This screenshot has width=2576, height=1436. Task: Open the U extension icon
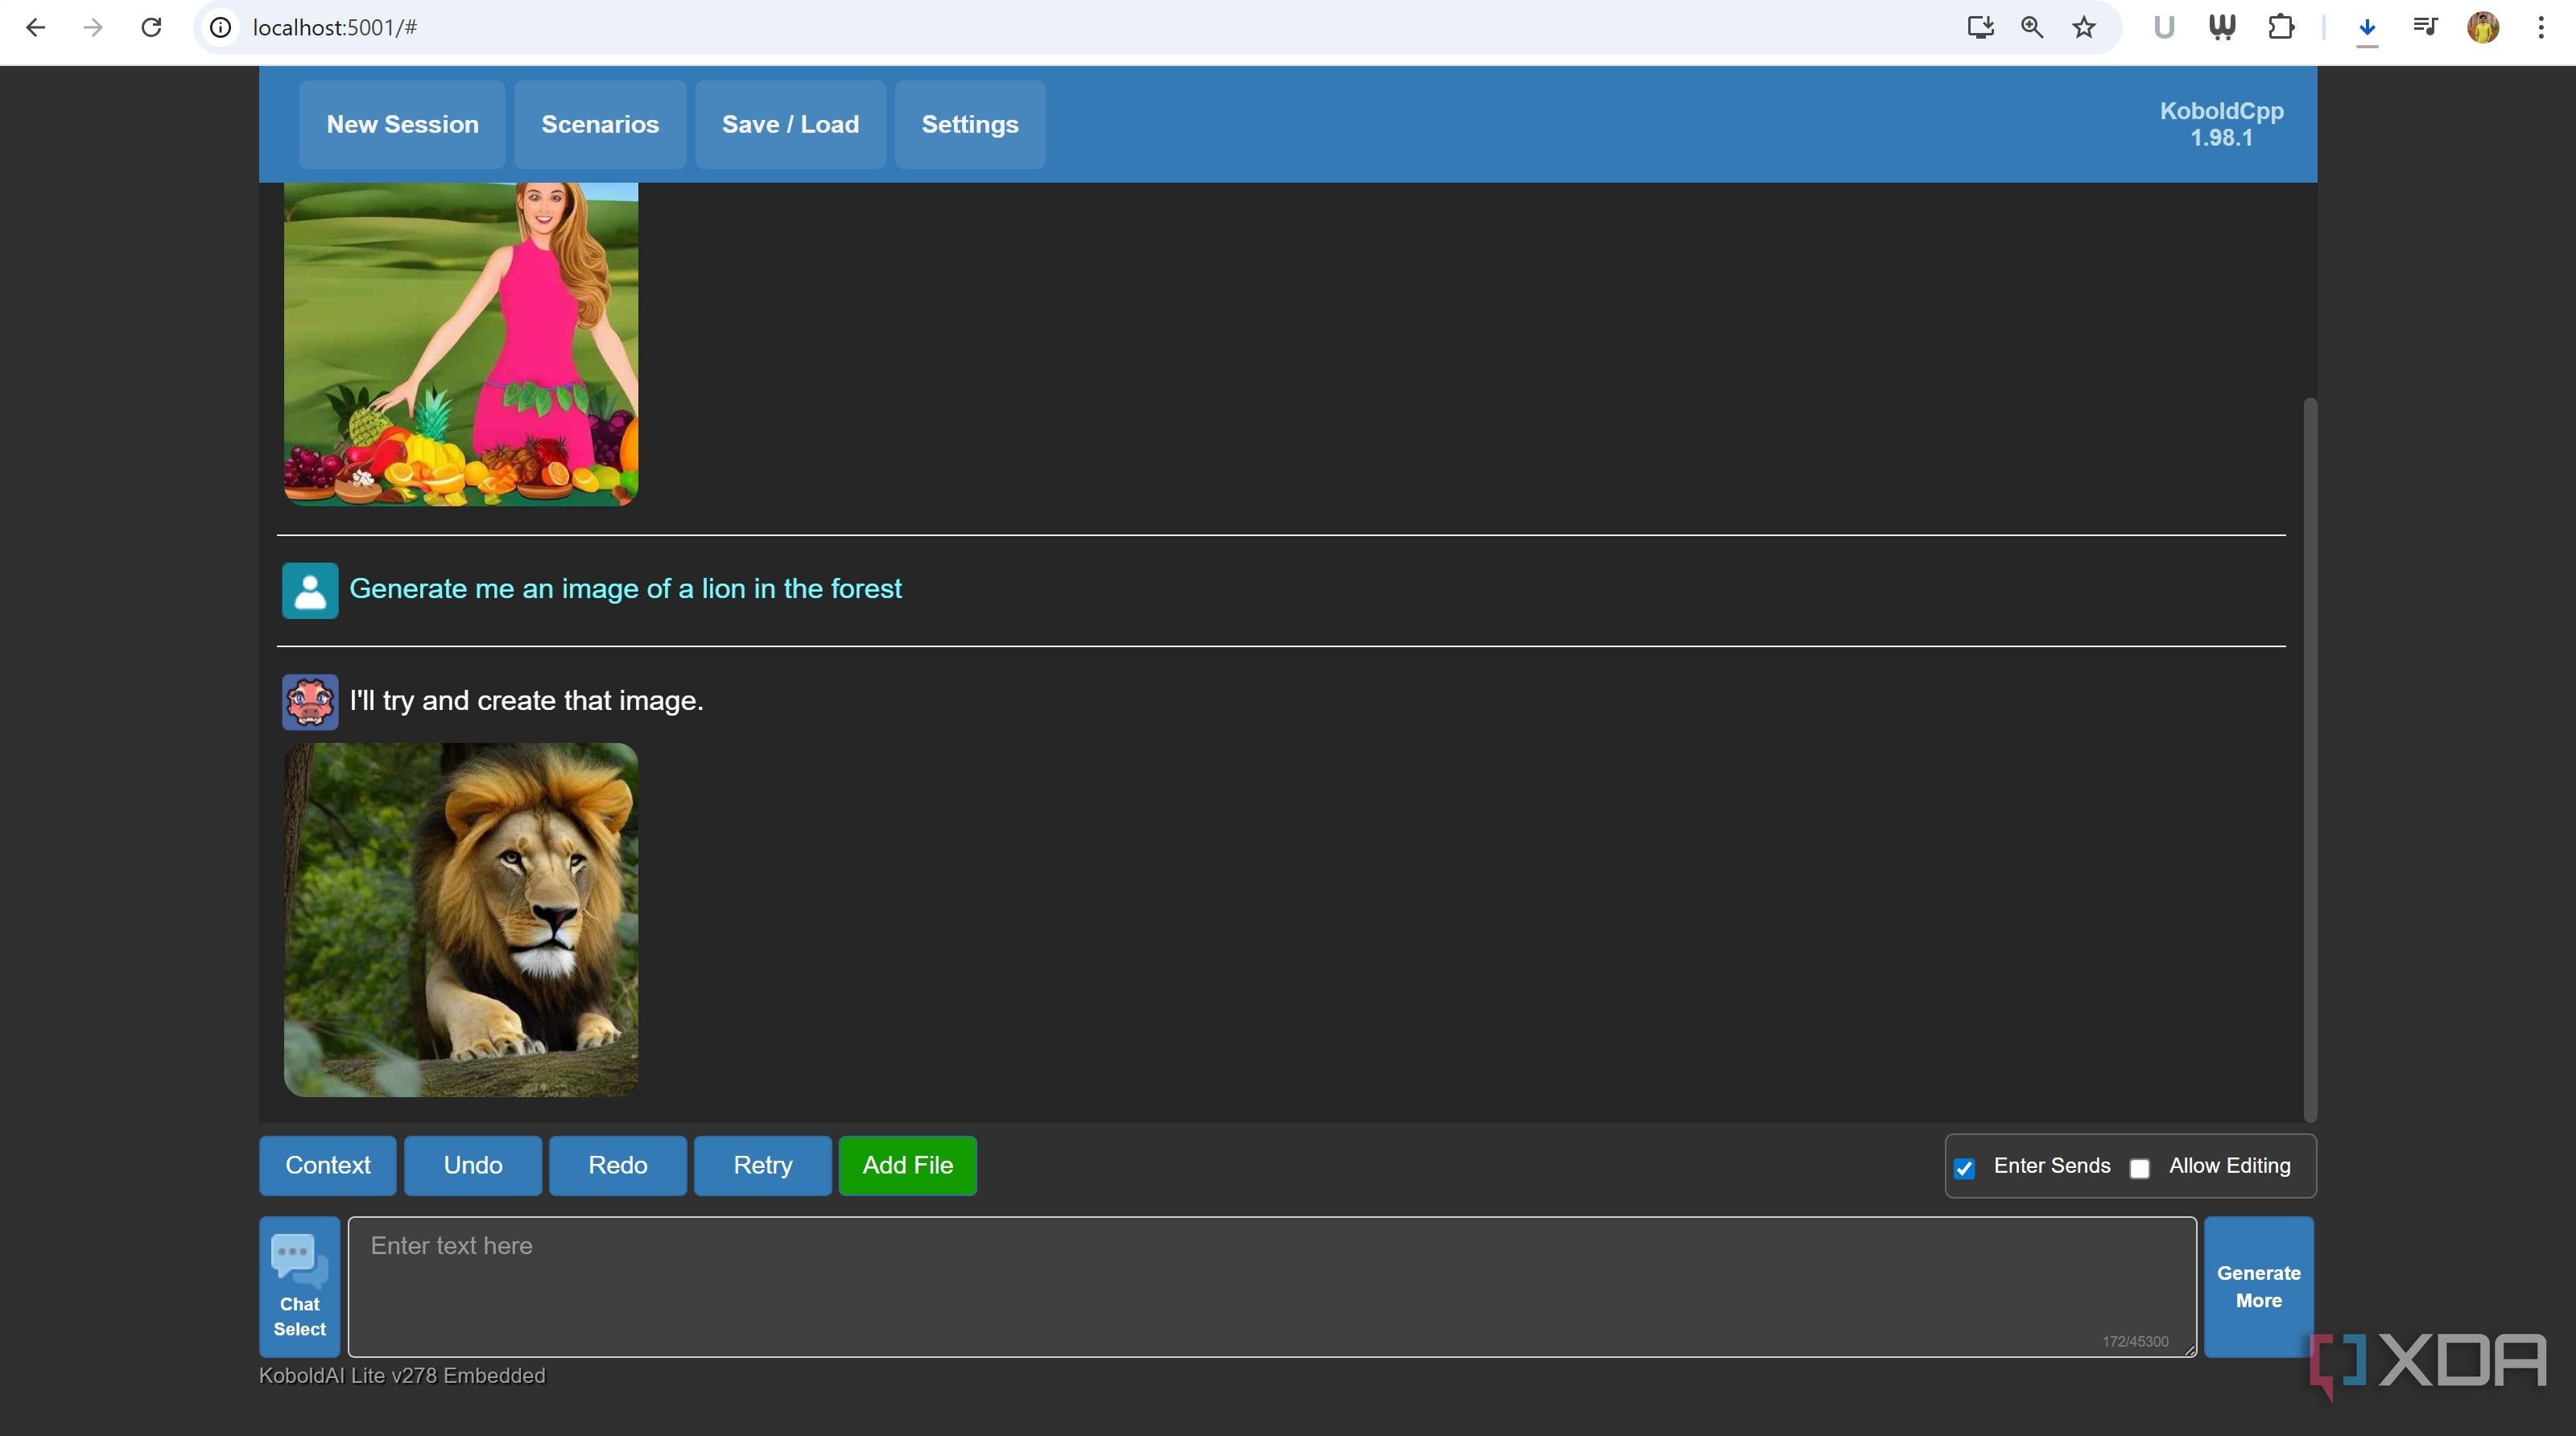(x=2164, y=28)
